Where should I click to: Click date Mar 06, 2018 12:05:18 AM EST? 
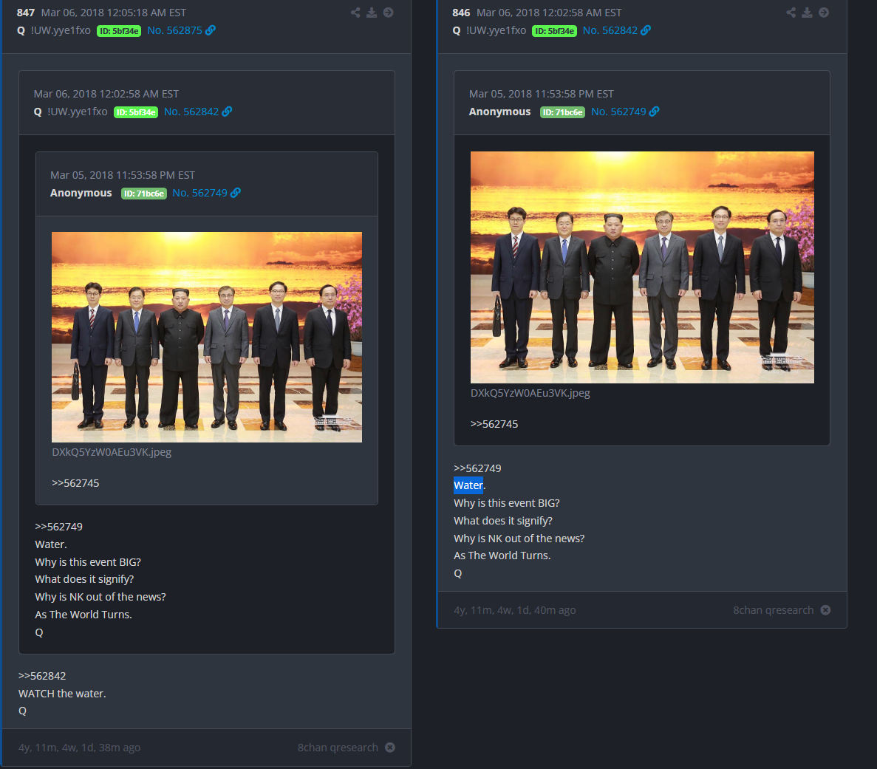tap(114, 13)
